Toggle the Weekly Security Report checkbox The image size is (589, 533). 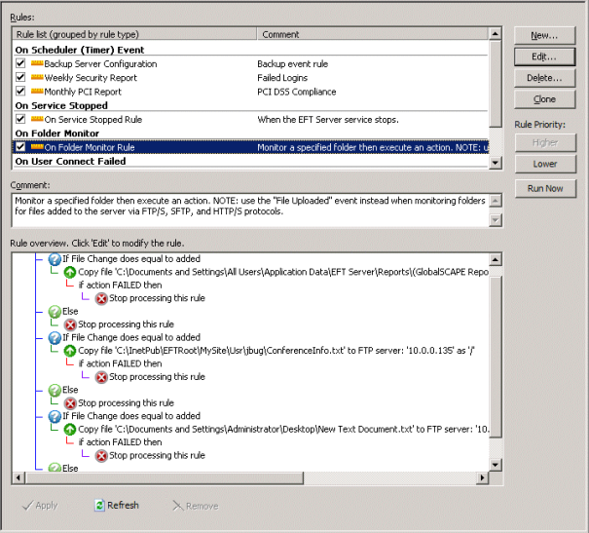click(x=20, y=77)
